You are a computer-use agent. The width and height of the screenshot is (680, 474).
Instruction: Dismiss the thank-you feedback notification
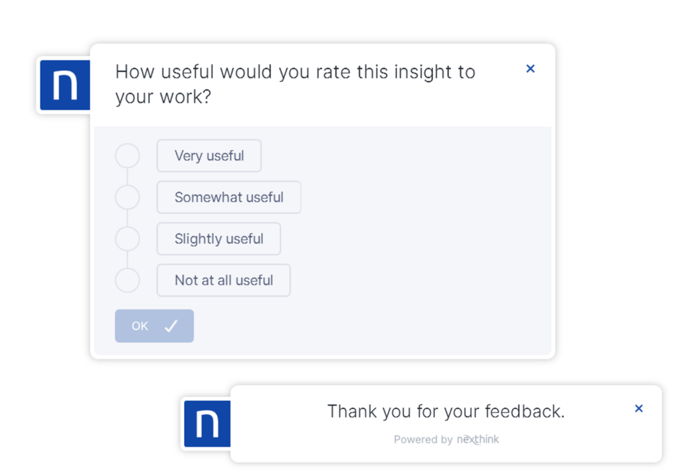click(x=638, y=408)
